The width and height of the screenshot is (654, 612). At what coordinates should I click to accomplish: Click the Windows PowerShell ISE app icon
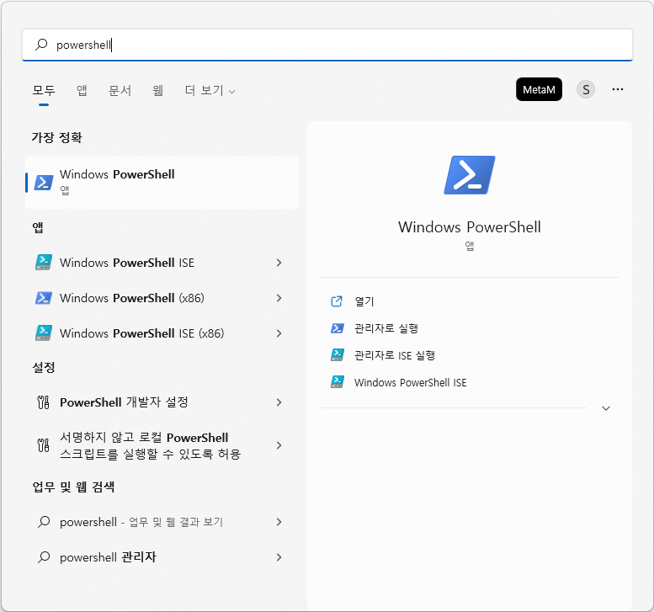pos(44,263)
